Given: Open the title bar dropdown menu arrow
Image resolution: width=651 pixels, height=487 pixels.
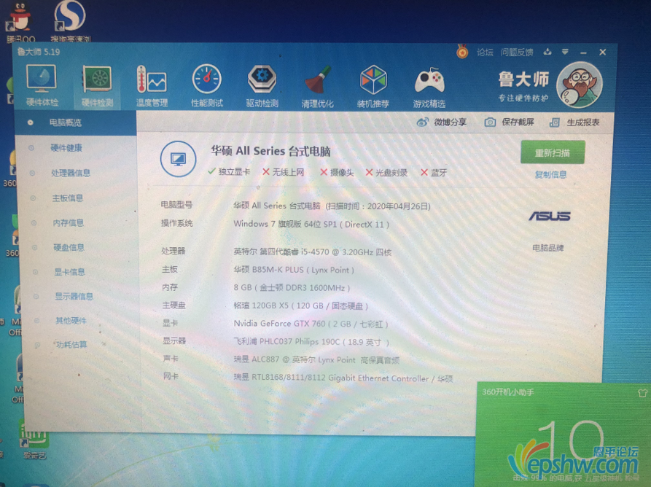Looking at the screenshot, I should [x=565, y=52].
